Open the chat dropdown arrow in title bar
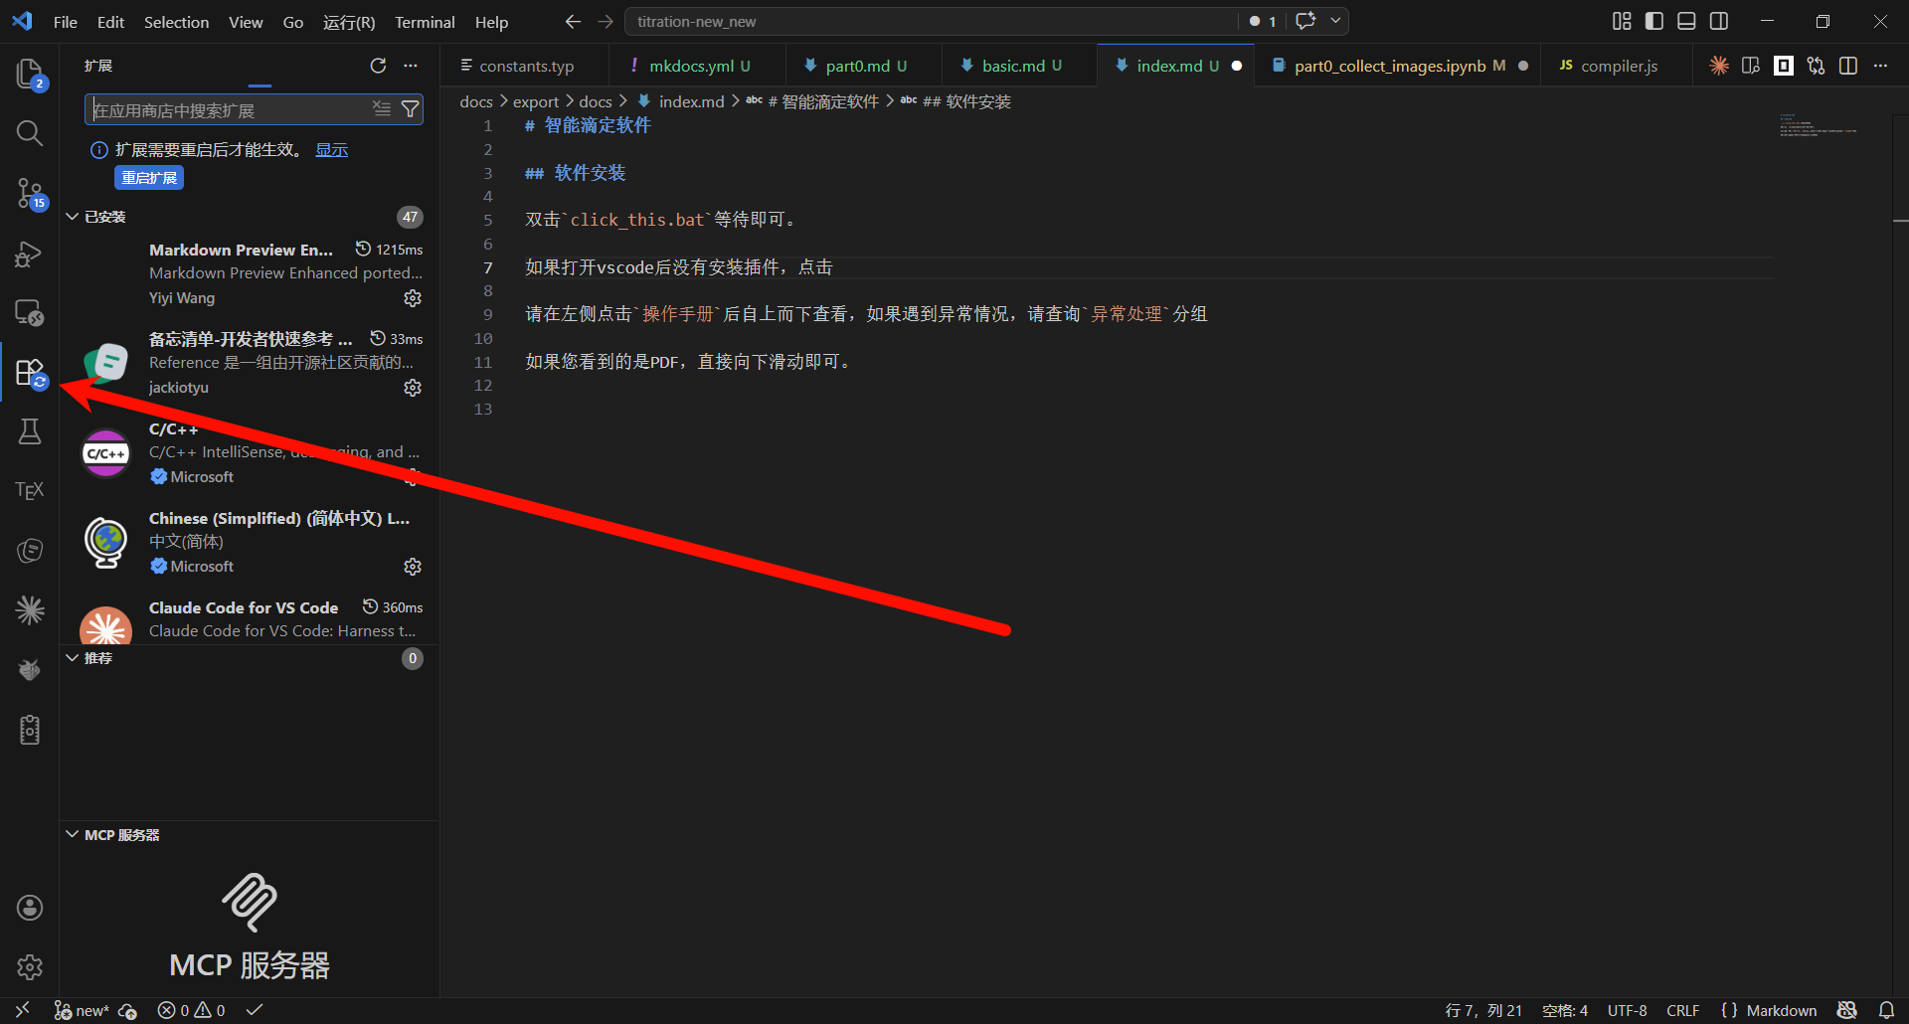Viewport: 1909px width, 1024px height. click(1335, 21)
